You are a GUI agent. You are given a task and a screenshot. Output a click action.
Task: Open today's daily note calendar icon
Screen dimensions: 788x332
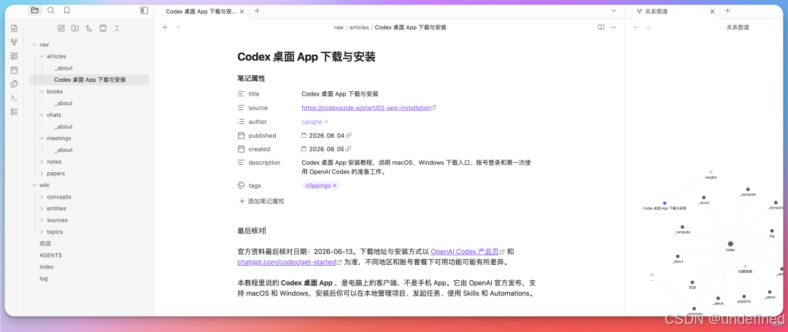[14, 70]
